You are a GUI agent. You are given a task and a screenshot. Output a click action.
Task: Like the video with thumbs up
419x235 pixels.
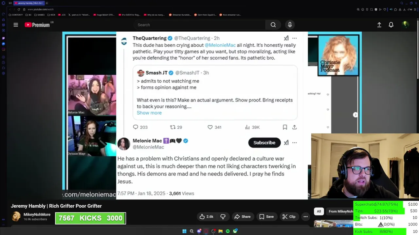[x=206, y=217]
